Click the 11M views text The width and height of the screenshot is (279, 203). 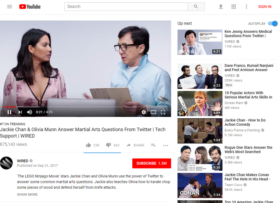(x=233, y=46)
